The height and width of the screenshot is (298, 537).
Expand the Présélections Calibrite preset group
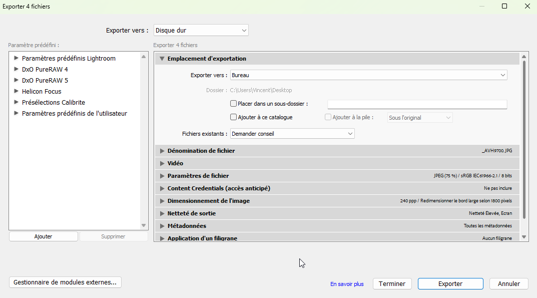pyautogui.click(x=16, y=102)
